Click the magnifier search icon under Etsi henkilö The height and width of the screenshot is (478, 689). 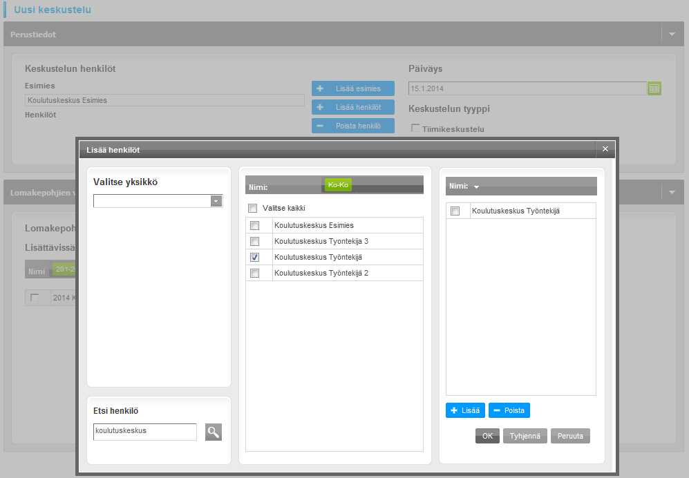[213, 432]
